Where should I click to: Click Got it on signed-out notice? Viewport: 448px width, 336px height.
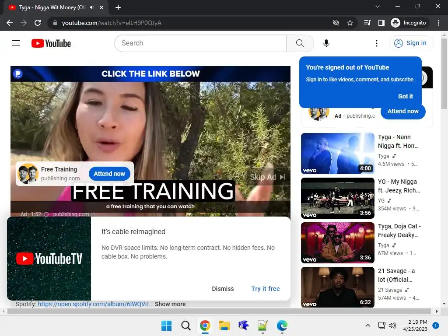pos(406,96)
